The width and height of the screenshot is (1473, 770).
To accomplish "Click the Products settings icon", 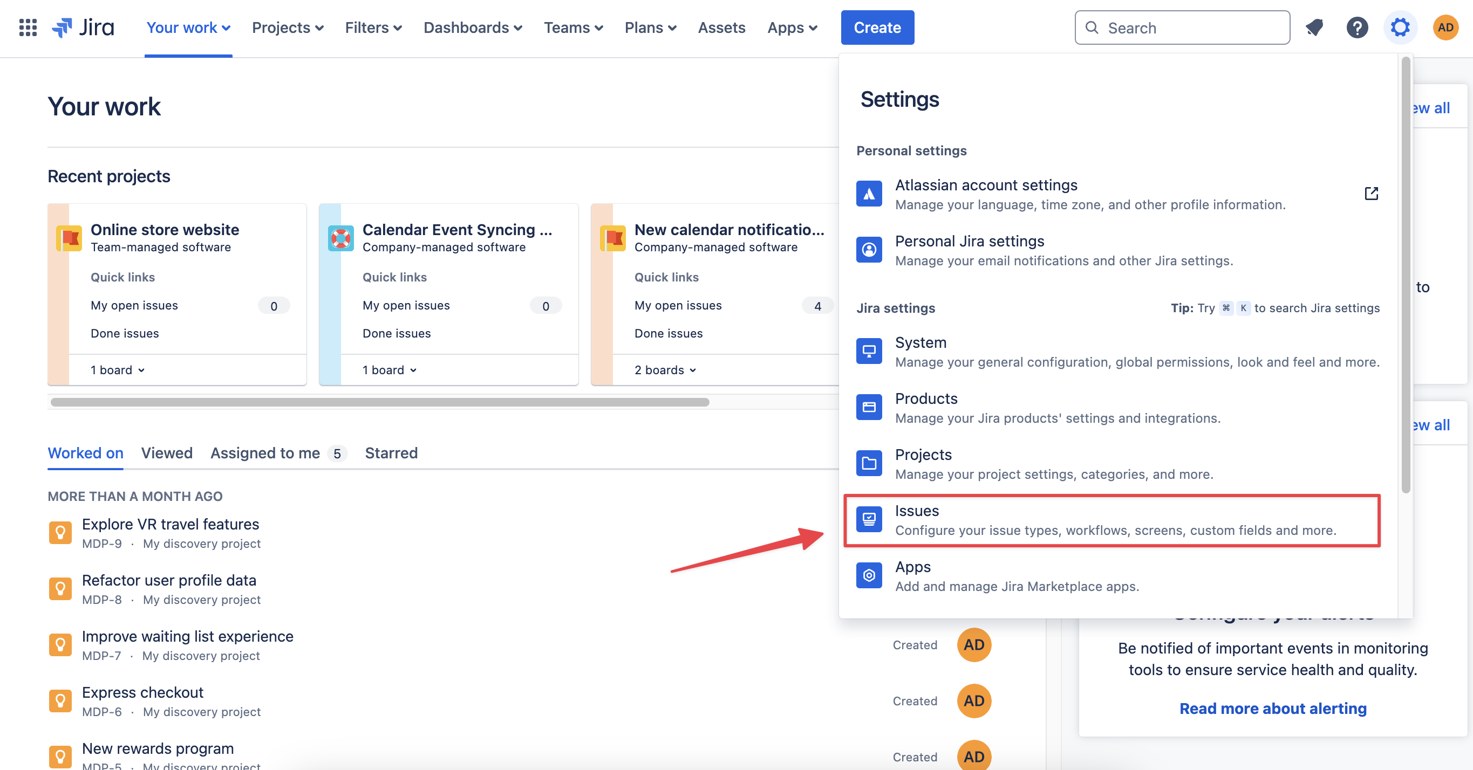I will 869,407.
